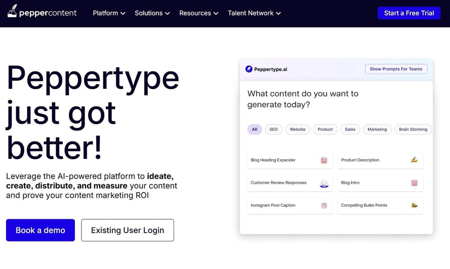
Task: Click the Peppertype.ai logo icon
Action: point(249,69)
